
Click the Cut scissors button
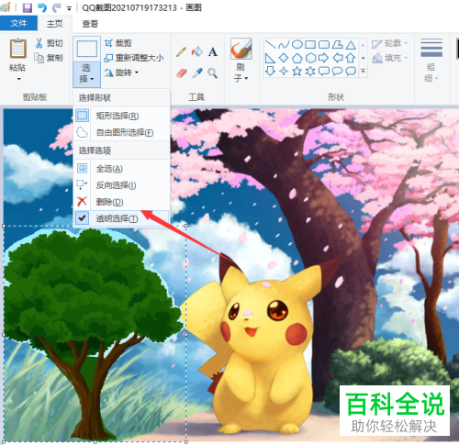pos(49,43)
